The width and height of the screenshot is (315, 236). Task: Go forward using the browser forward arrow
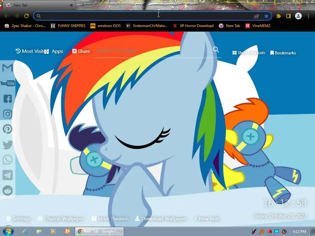pyautogui.click(x=17, y=16)
